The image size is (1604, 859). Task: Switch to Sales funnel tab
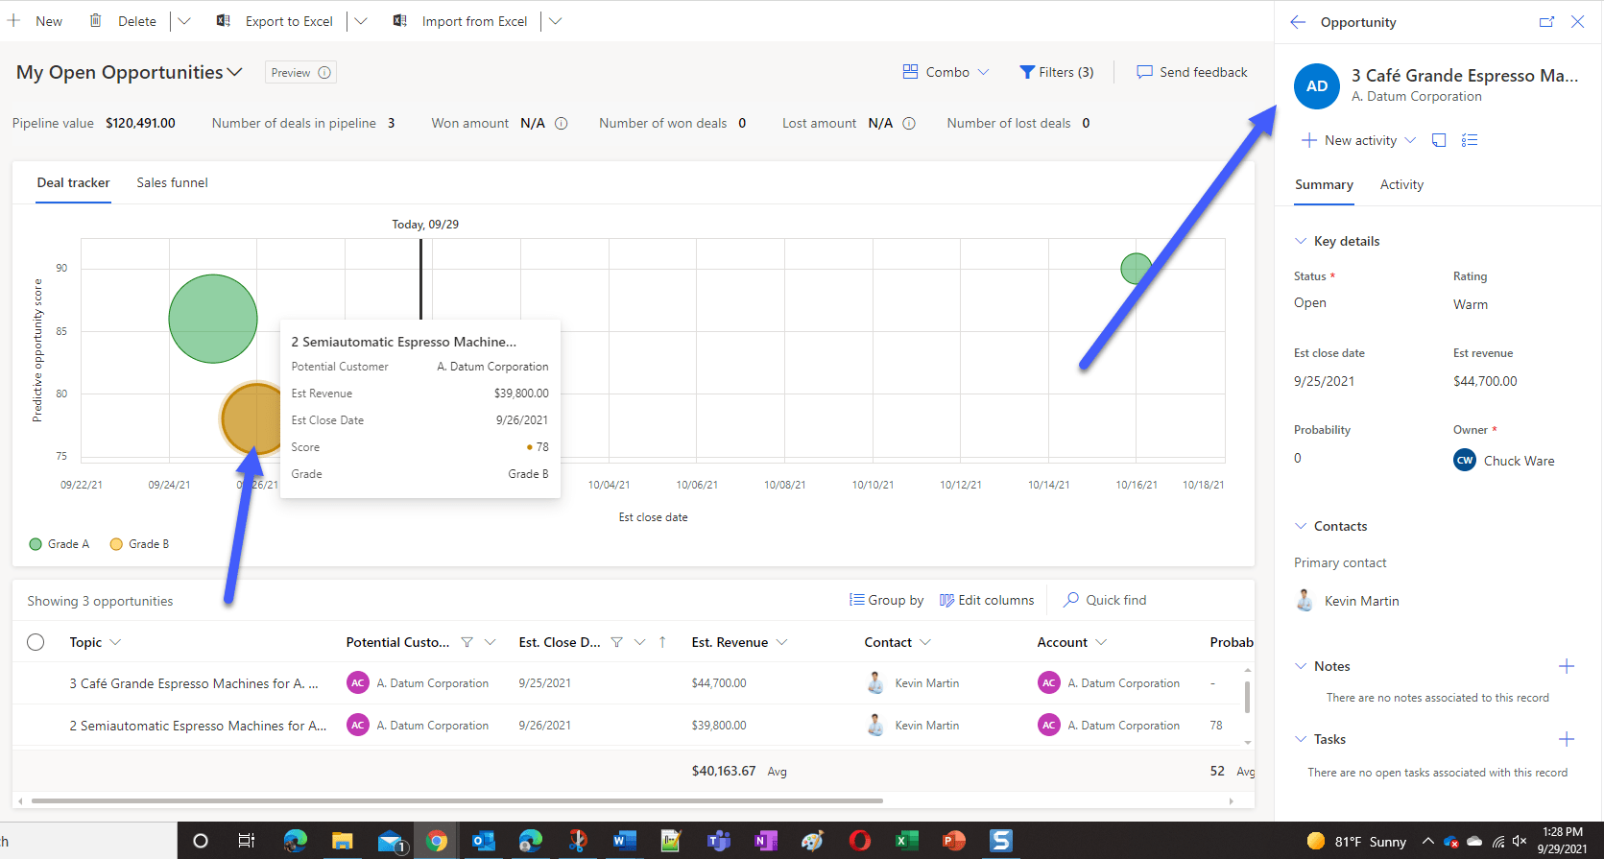tap(172, 182)
